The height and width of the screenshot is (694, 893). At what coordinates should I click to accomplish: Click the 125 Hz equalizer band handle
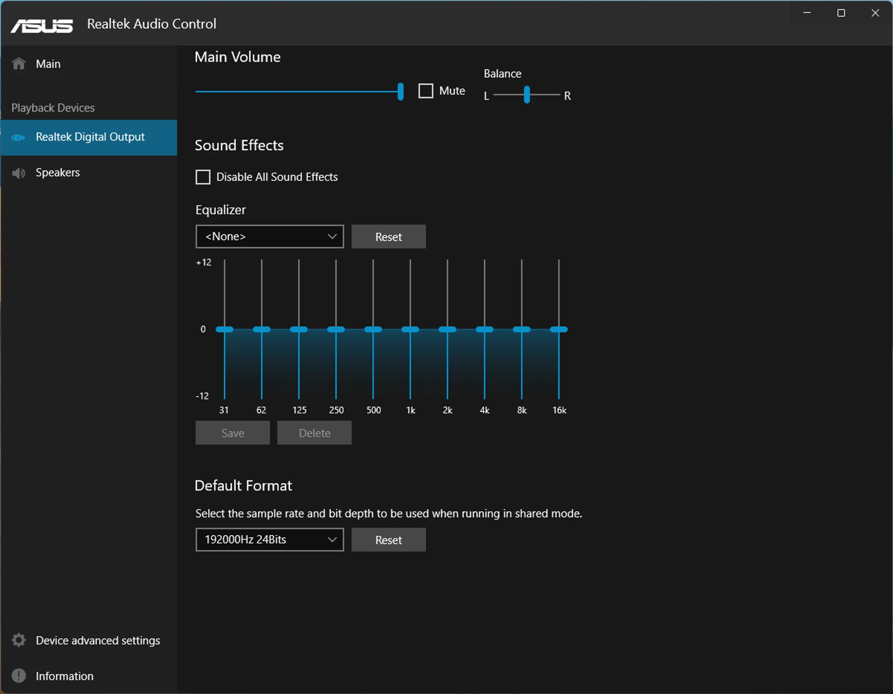point(299,329)
